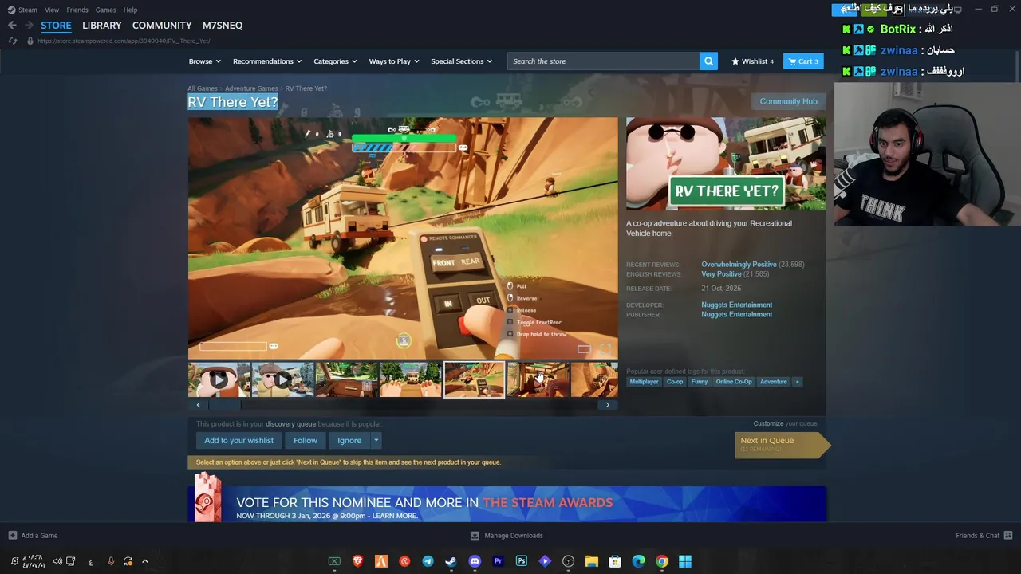1021x574 pixels.
Task: Select the Multiplayer tag
Action: point(644,382)
